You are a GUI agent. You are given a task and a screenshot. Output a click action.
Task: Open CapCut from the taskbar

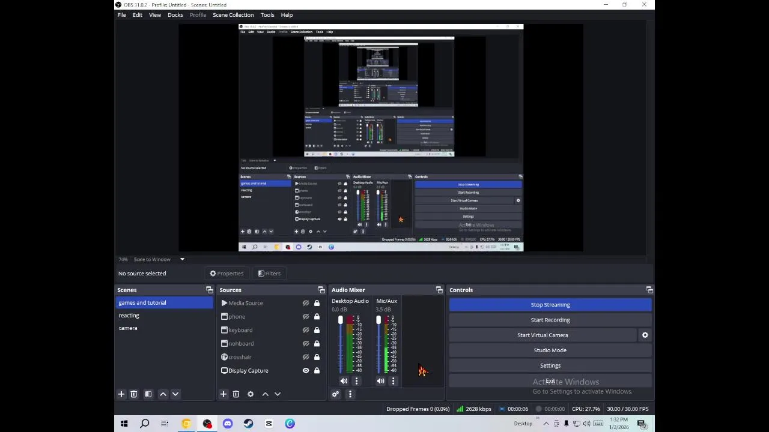(269, 424)
